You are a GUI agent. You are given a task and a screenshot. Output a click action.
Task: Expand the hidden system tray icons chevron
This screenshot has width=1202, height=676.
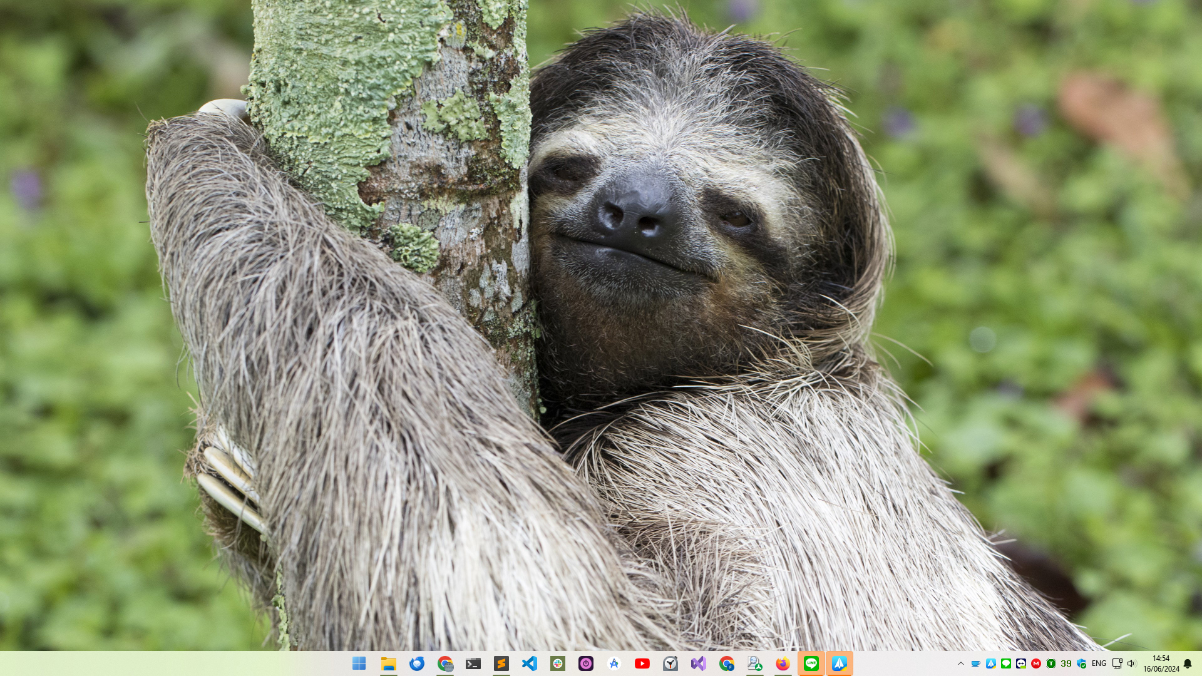[x=961, y=663]
